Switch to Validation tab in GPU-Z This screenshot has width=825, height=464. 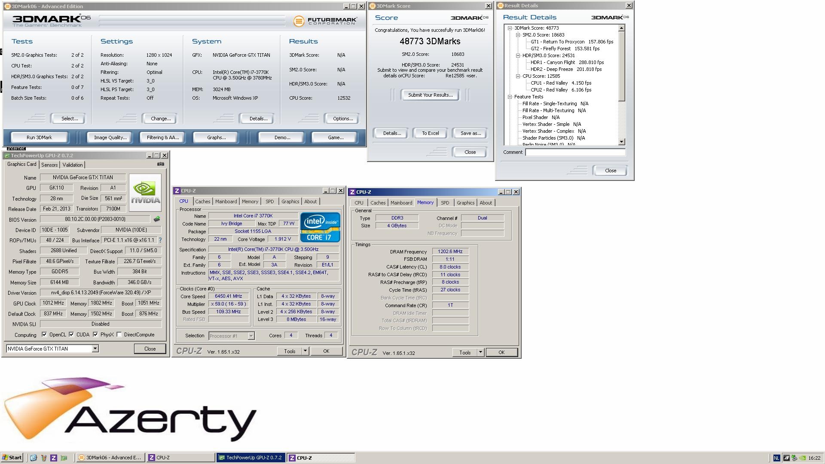pyautogui.click(x=73, y=165)
